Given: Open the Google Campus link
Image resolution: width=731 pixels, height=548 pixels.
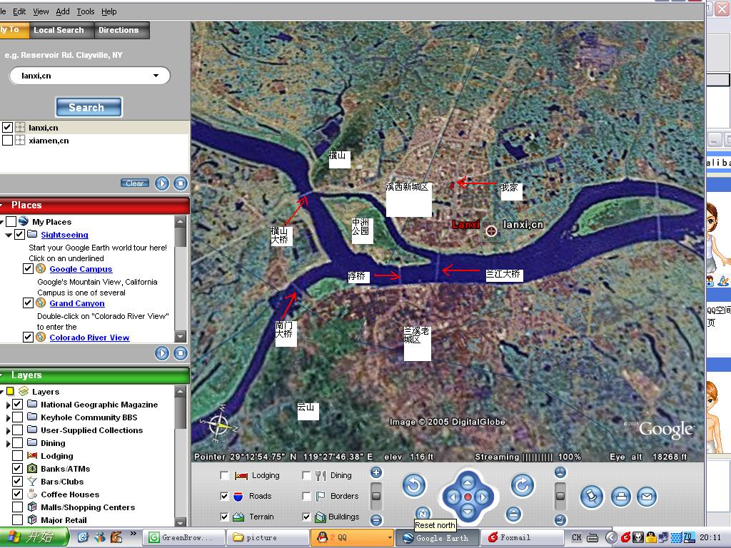Looking at the screenshot, I should point(81,269).
